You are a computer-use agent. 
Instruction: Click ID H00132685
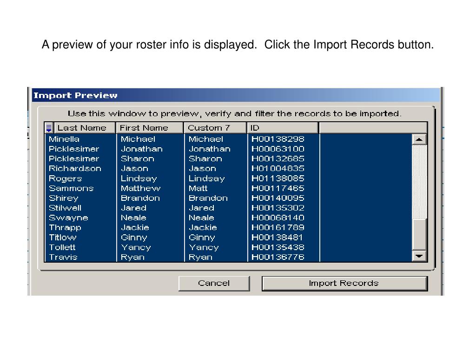click(x=278, y=159)
